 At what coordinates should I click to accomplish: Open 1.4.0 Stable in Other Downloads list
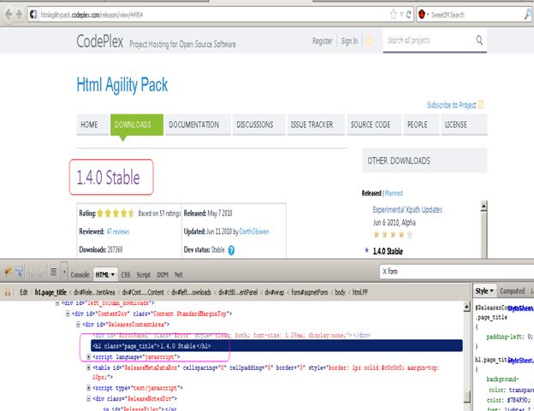pos(388,251)
